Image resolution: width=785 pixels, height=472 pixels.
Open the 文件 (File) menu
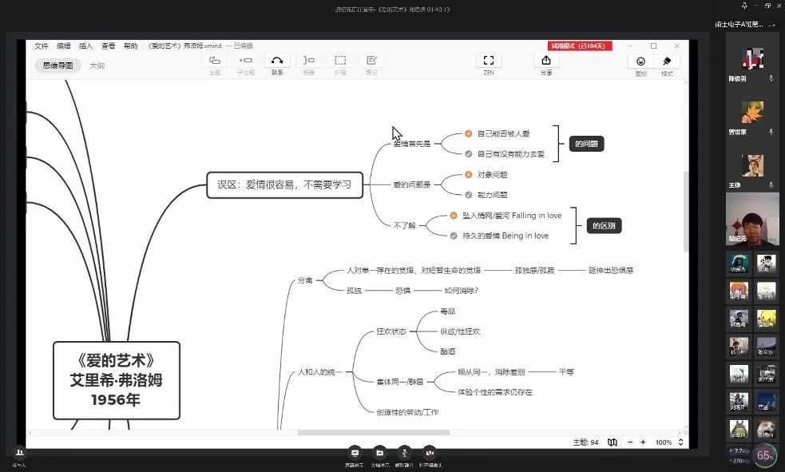(42, 46)
